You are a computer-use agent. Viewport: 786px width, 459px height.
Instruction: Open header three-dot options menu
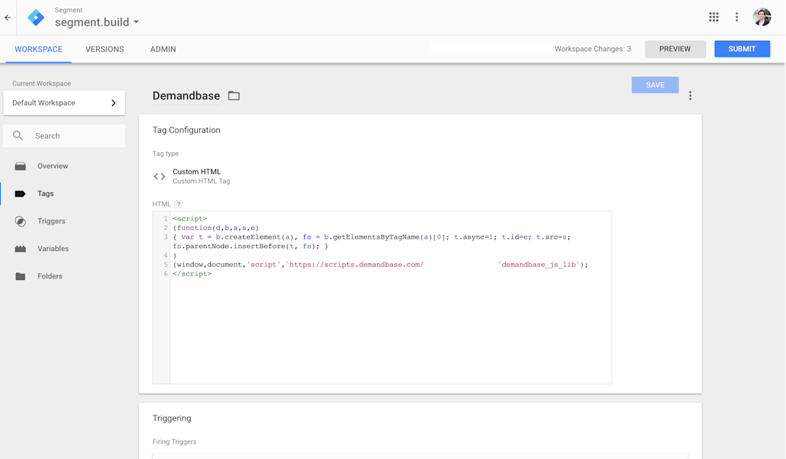[737, 17]
